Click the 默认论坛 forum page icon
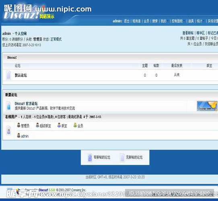Image resolution: width=218 pixels, height=201 pixels. pos(8,75)
